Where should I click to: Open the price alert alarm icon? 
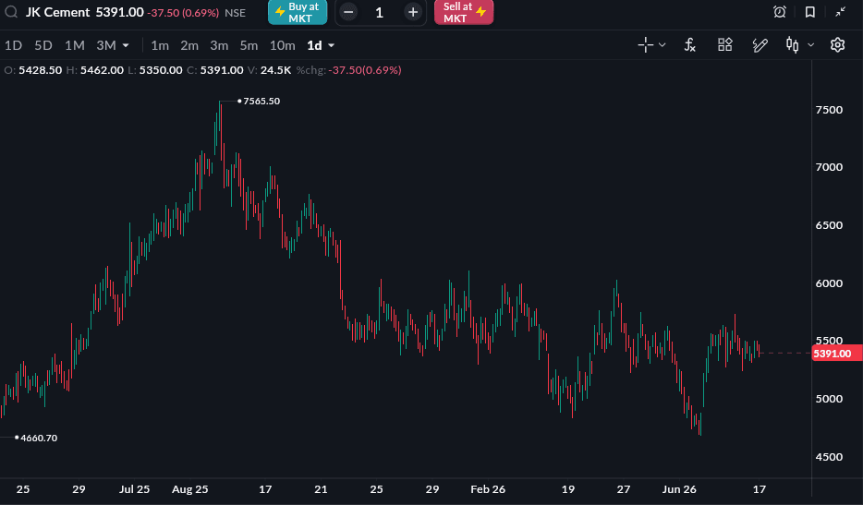[x=779, y=12]
